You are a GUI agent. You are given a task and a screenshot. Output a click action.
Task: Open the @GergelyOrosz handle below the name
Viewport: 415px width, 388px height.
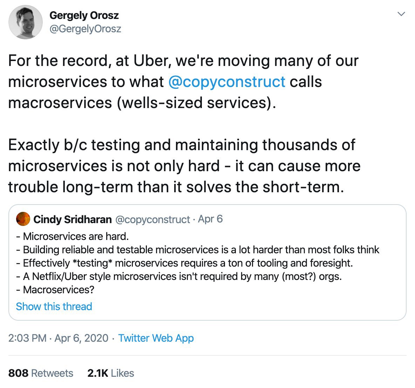(x=85, y=29)
